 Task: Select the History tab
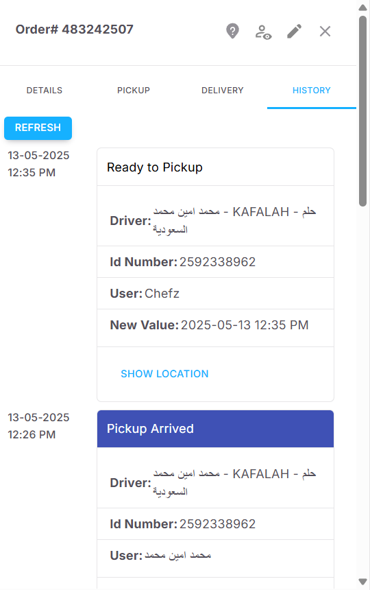[311, 91]
